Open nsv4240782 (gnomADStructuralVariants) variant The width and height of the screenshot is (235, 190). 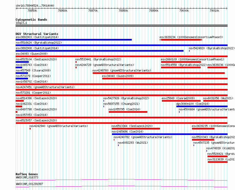(x=143, y=137)
